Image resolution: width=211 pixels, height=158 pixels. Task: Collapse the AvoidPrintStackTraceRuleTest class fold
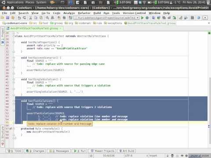(14, 36)
